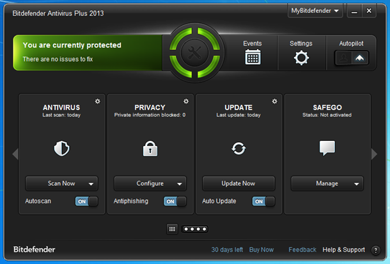Click the Privacy padlock icon
The image size is (390, 264).
[150, 149]
